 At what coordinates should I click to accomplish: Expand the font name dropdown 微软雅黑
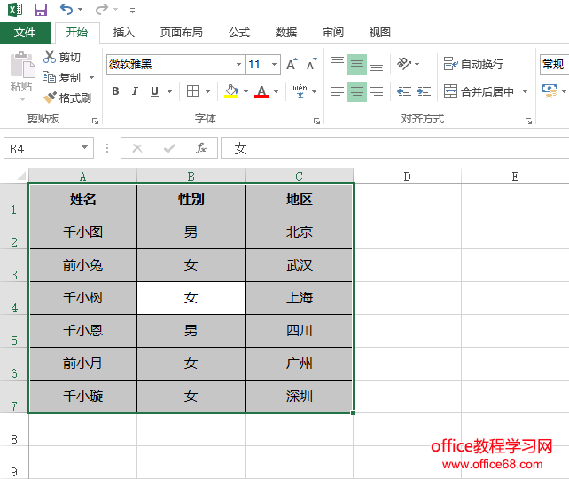click(x=238, y=64)
